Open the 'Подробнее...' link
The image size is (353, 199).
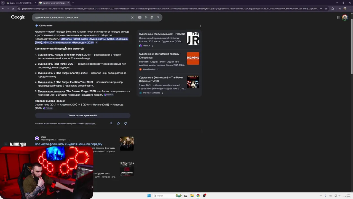pos(91,124)
